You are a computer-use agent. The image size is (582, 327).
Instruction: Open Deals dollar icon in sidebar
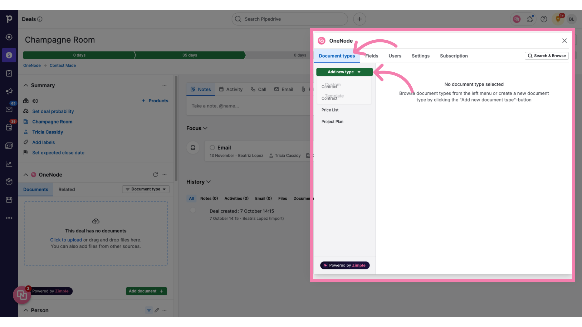[9, 55]
